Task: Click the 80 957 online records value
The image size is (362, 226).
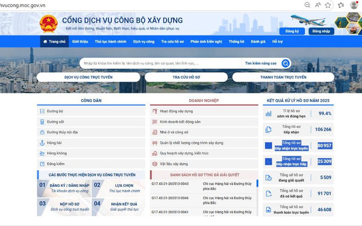Action: tap(325, 146)
